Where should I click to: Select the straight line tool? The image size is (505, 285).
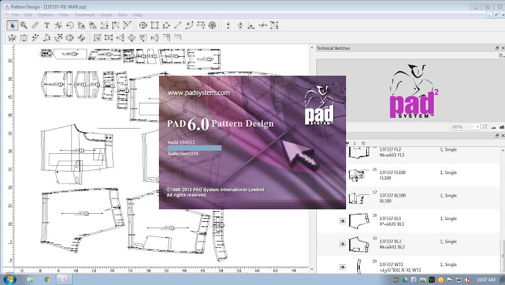[178, 25]
